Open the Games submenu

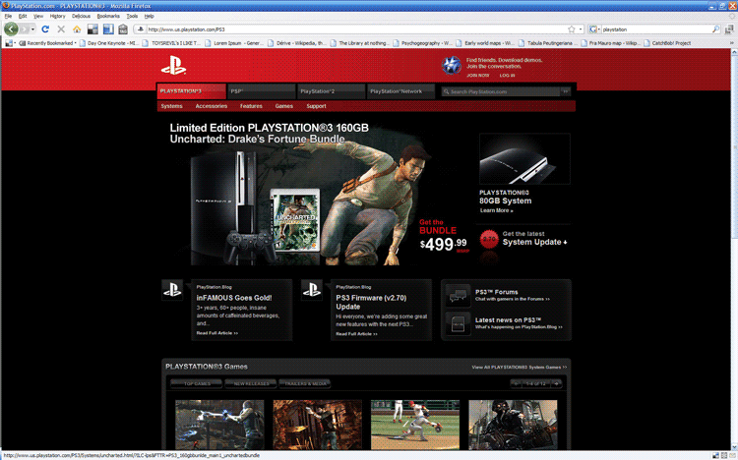point(283,106)
